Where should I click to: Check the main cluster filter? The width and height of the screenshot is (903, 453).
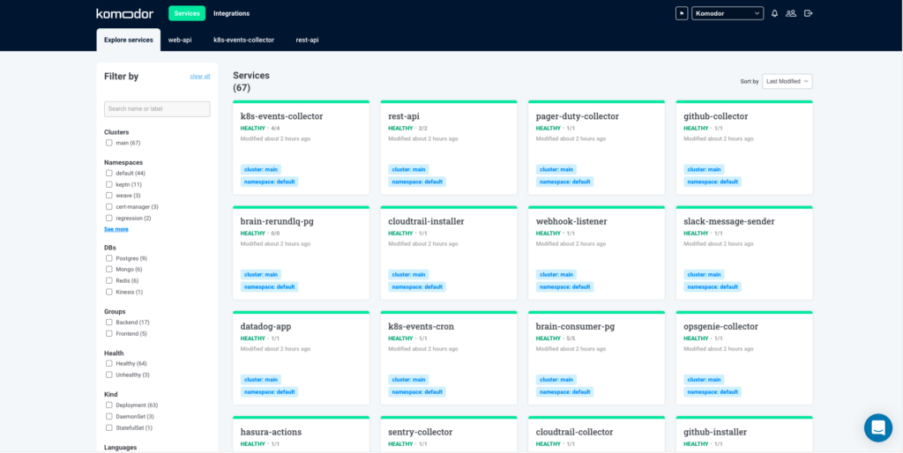108,143
